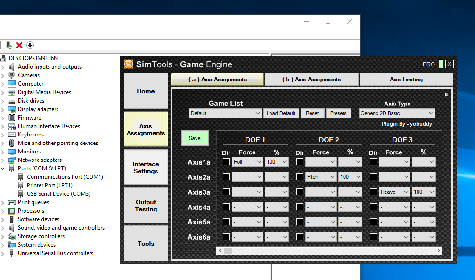The image size is (475, 280).
Task: Open Axis1a DOF 1 percent dropdown
Action: coord(276,162)
